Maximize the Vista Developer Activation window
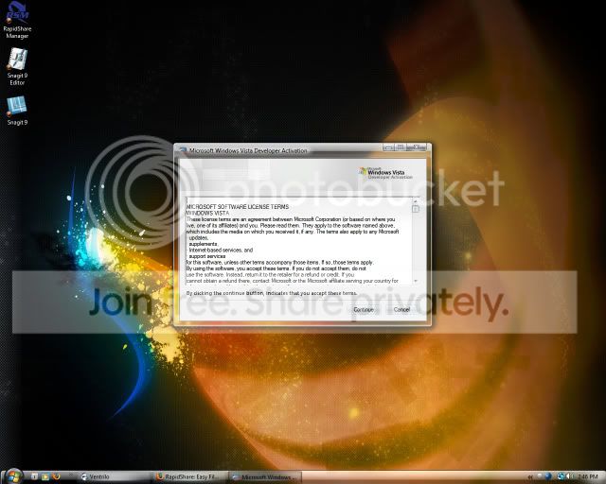 (401, 147)
